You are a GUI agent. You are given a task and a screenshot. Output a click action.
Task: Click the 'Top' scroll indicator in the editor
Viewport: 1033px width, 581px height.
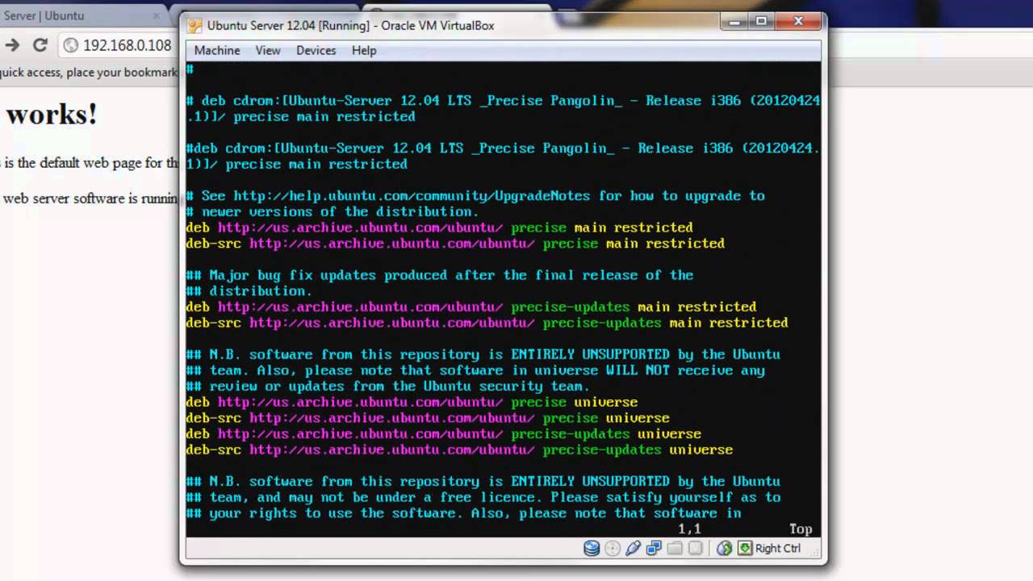[800, 529]
